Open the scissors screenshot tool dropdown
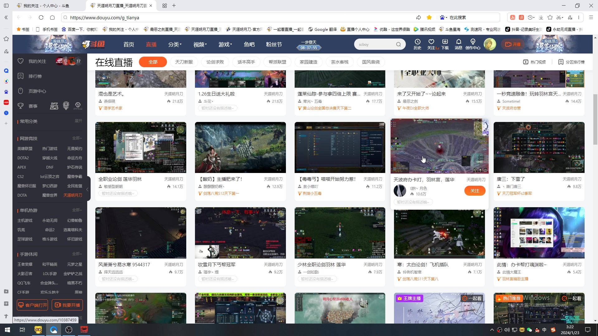The width and height of the screenshot is (598, 336). [x=560, y=17]
